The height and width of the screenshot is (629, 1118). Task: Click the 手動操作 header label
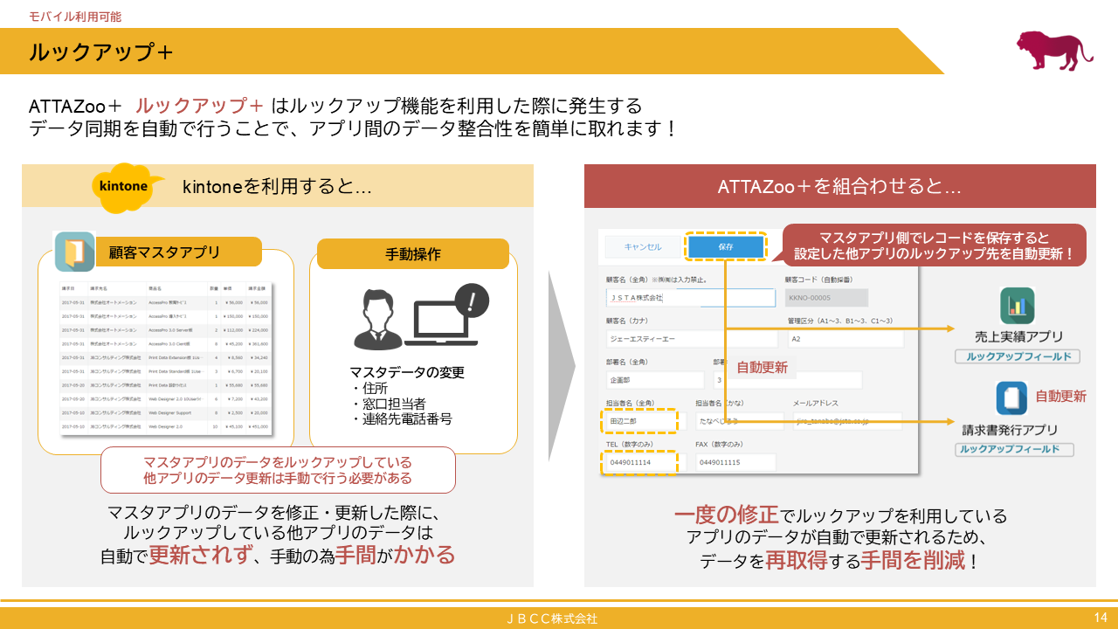[413, 253]
